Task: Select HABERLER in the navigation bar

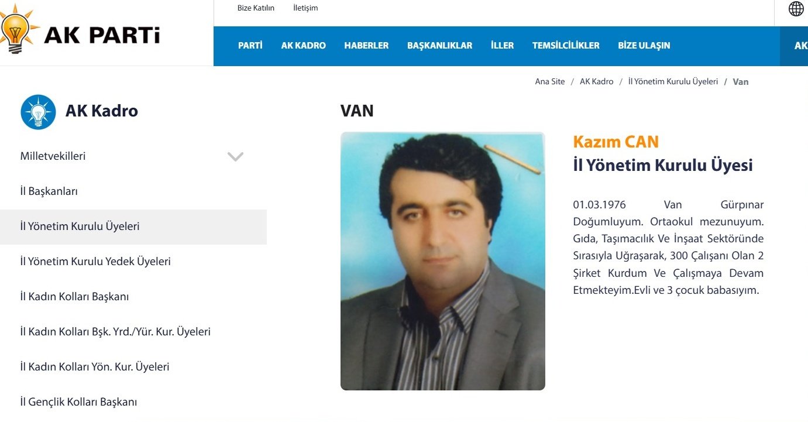Action: (366, 46)
